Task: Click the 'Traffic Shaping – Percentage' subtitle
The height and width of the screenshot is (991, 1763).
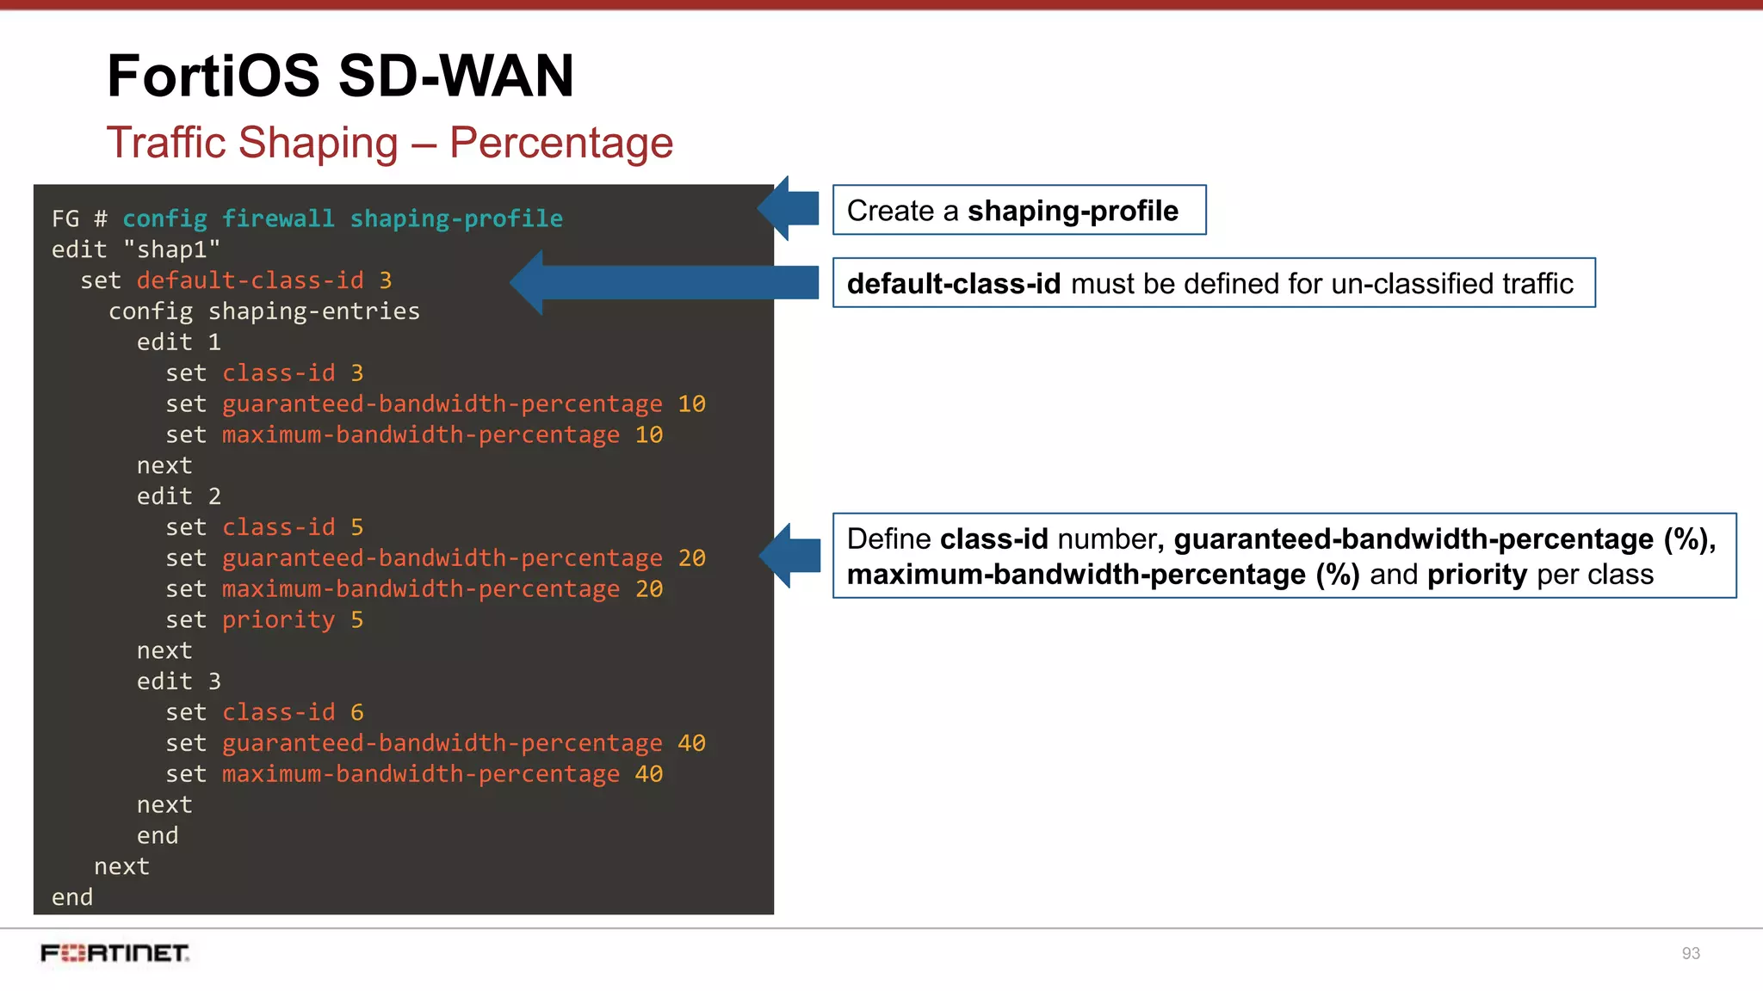Action: (389, 143)
